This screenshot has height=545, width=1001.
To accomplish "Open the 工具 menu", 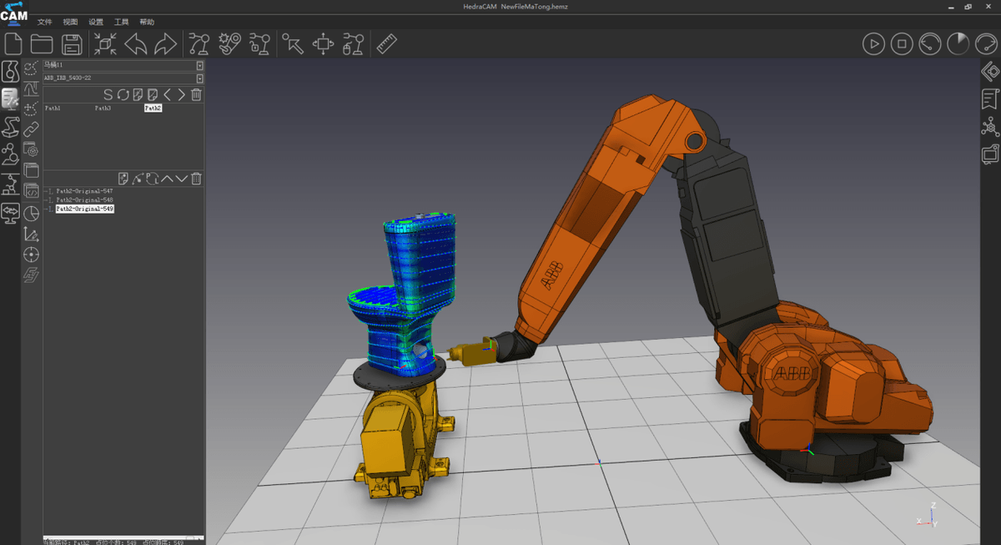I will (121, 22).
